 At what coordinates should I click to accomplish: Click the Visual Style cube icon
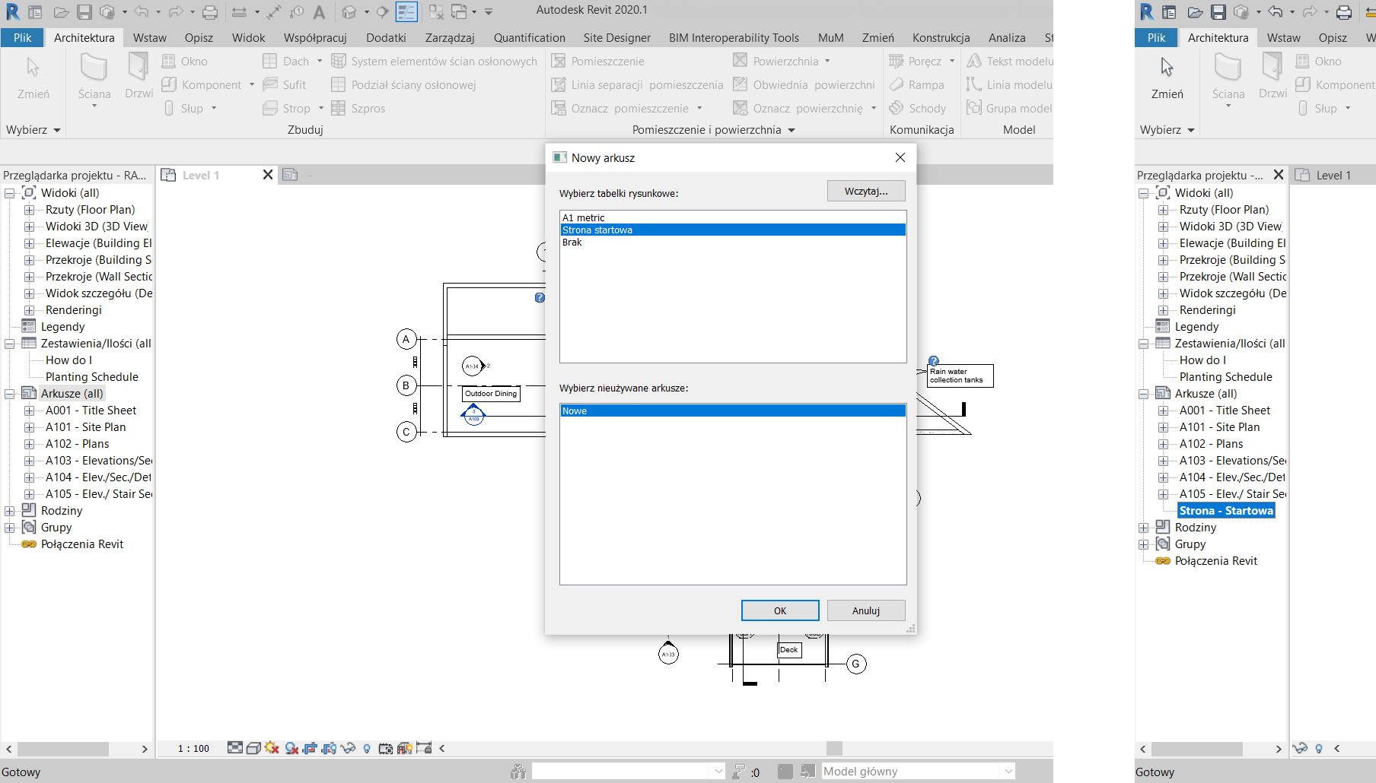click(x=253, y=748)
